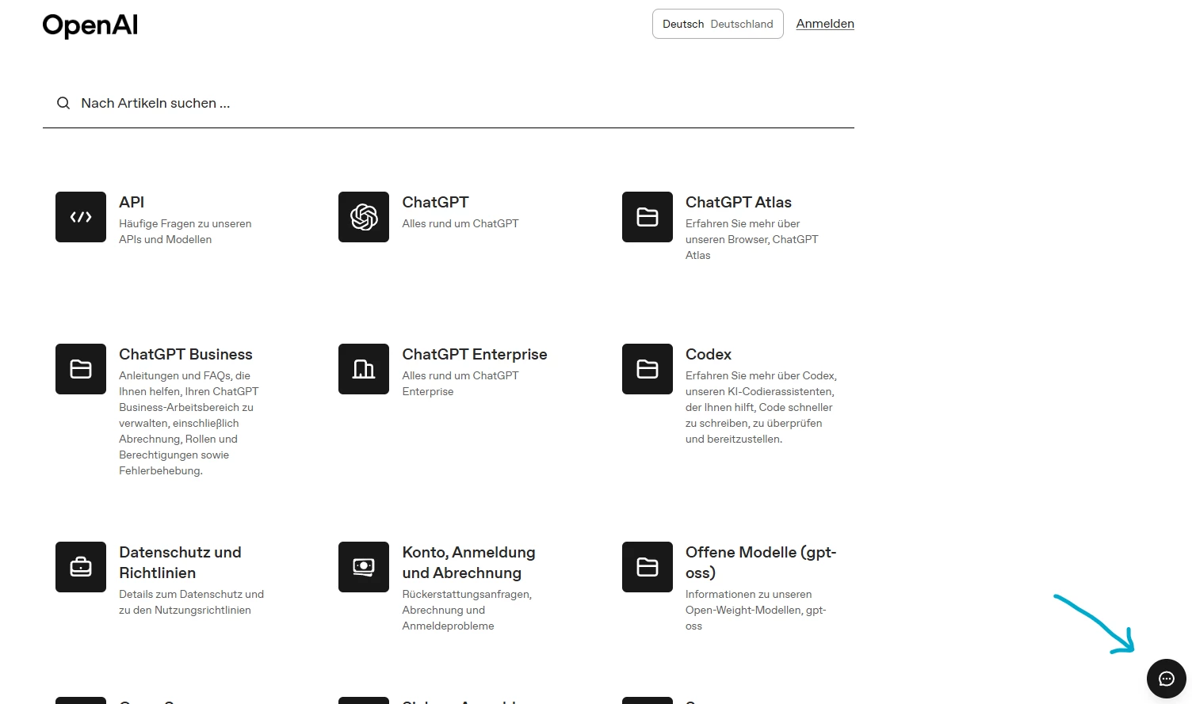Focus the Nach Artikeln suchen field
The image size is (1192, 704).
pos(449,103)
